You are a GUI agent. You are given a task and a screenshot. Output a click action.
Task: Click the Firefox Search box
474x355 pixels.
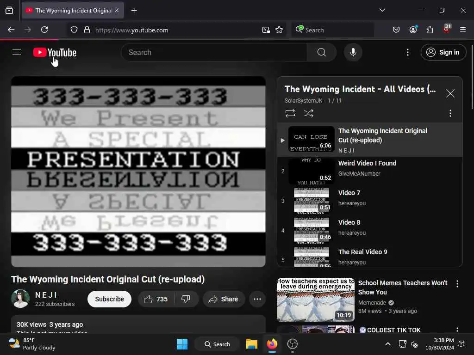332,30
